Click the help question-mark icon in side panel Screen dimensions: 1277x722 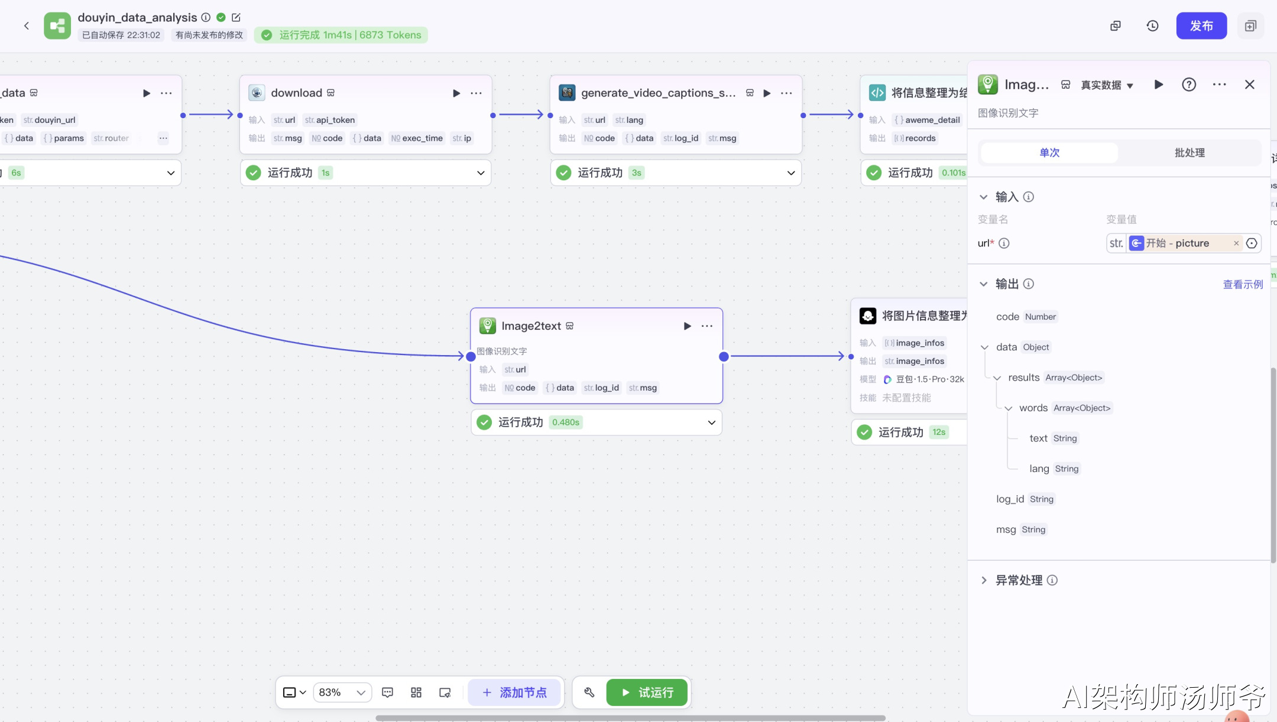(1189, 84)
